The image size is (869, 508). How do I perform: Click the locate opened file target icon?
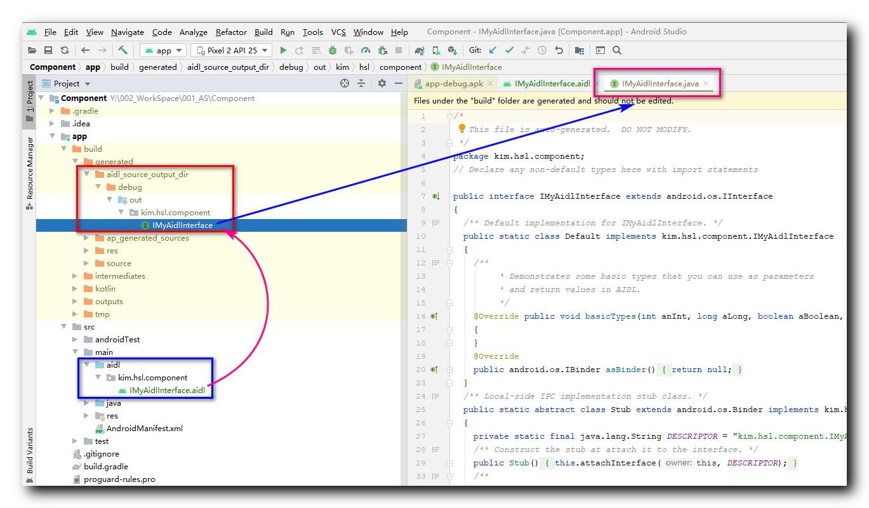[345, 83]
